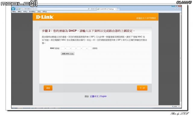Click the MAC 位址 label

(55, 48)
